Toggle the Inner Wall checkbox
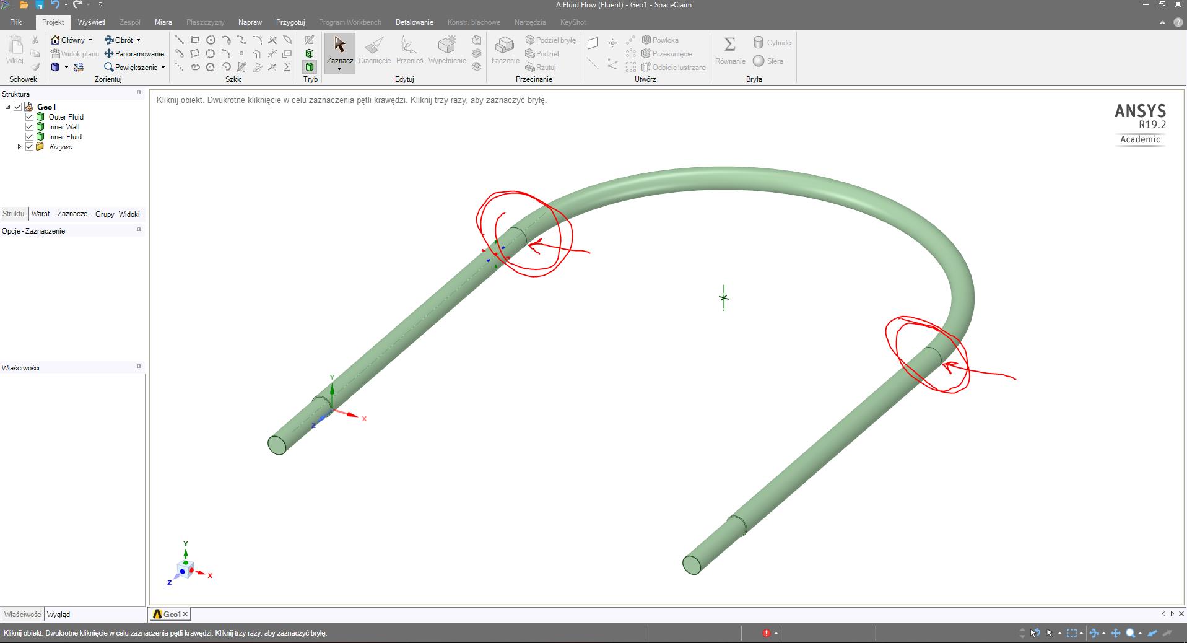The image size is (1187, 643). tap(29, 126)
